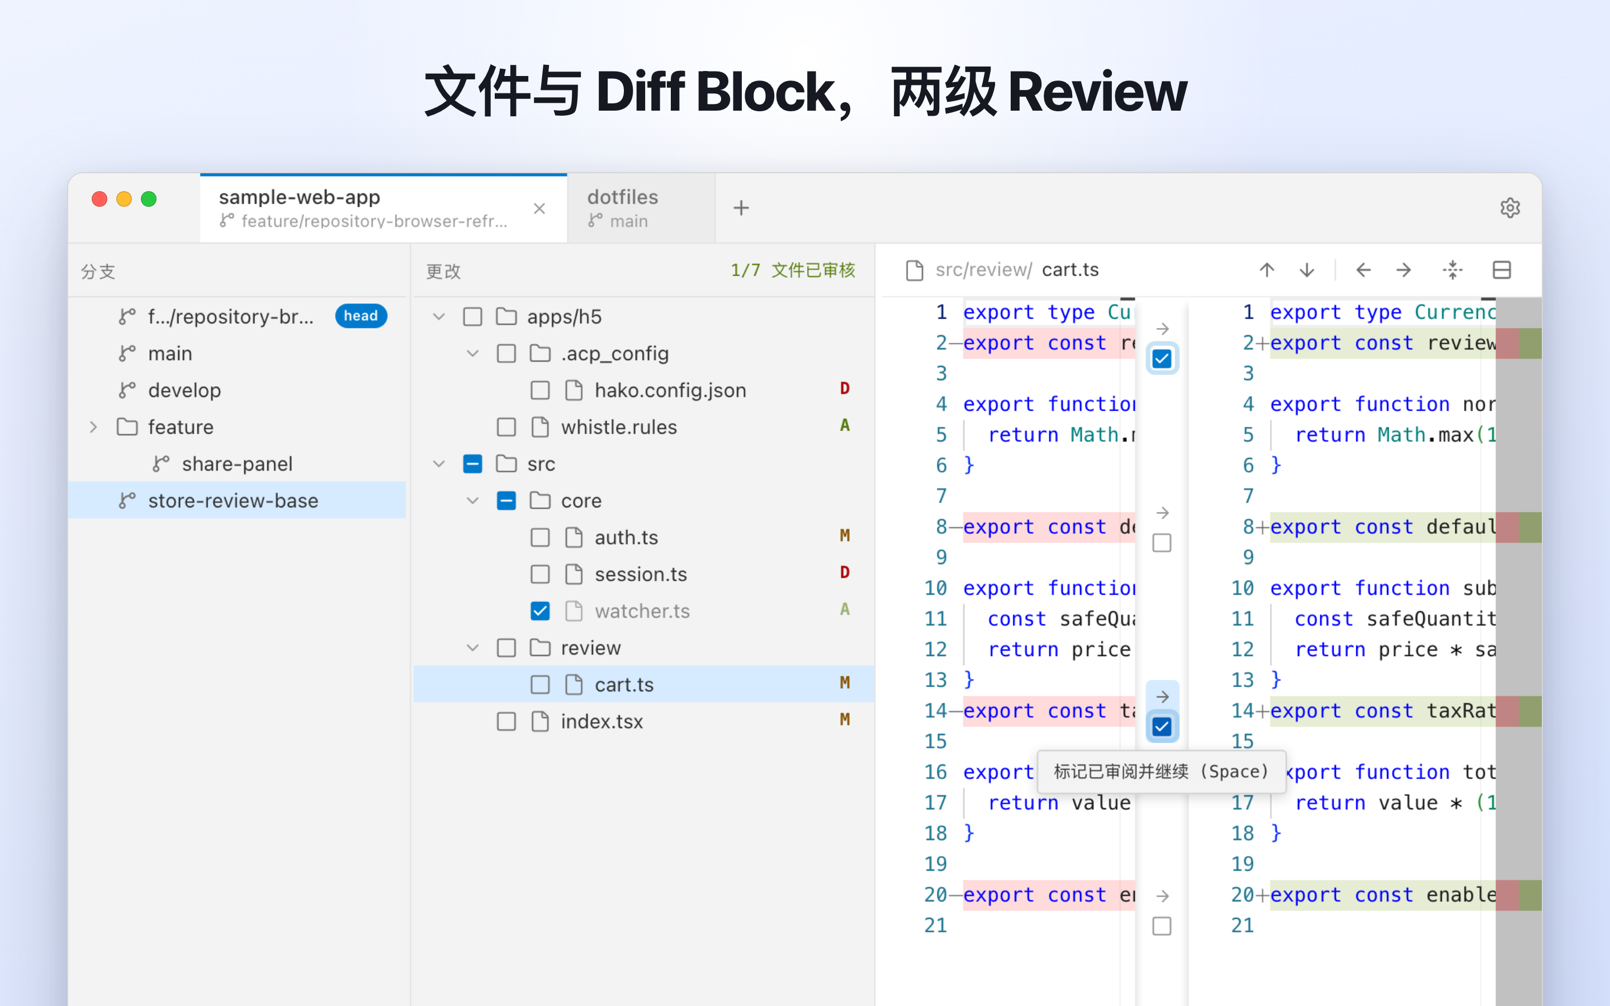The height and width of the screenshot is (1006, 1610).
Task: Toggle the core folder partial checkbox
Action: click(506, 500)
